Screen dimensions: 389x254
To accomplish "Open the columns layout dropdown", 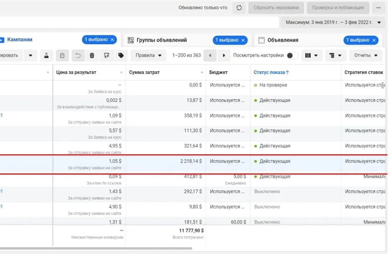I will tap(311, 55).
